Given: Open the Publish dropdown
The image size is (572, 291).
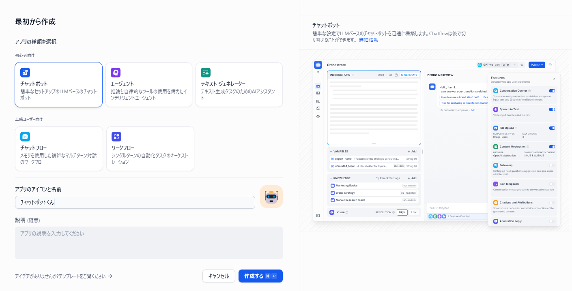Looking at the screenshot, I should [536, 65].
